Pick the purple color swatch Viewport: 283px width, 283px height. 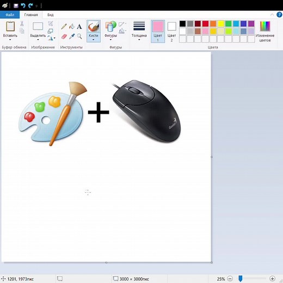coord(251,23)
